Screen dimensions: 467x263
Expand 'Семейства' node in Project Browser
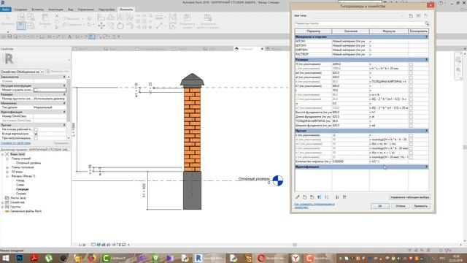coord(3,202)
